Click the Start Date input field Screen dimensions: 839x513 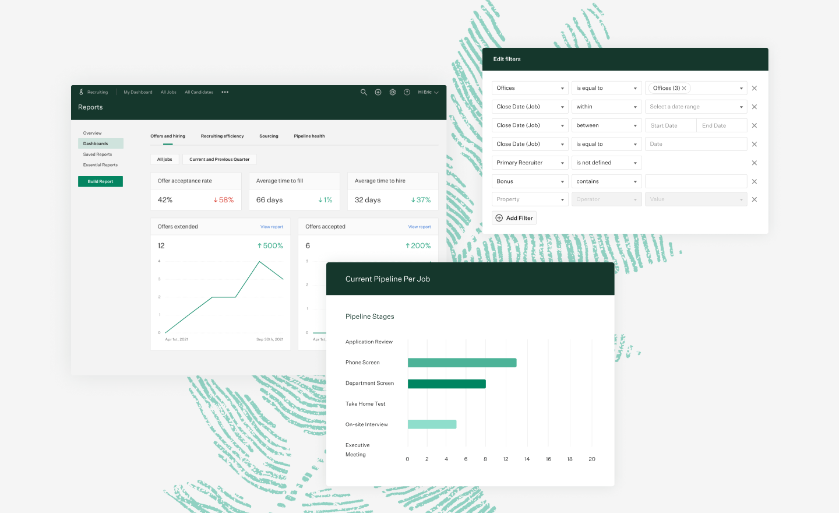pos(670,125)
